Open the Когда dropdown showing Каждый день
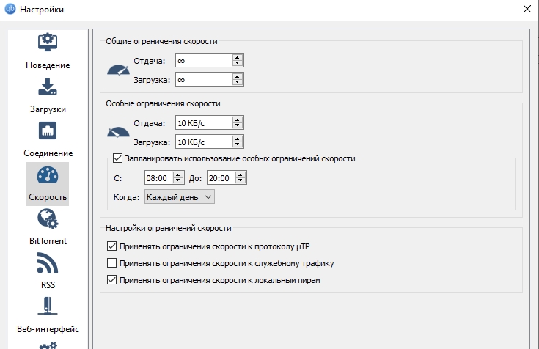The height and width of the screenshot is (349, 539). point(180,197)
